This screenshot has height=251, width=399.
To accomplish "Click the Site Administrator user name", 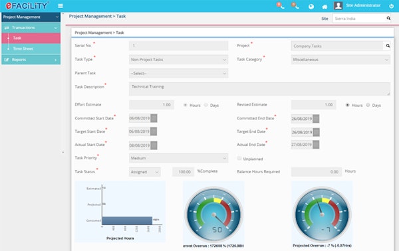I will (x=363, y=5).
